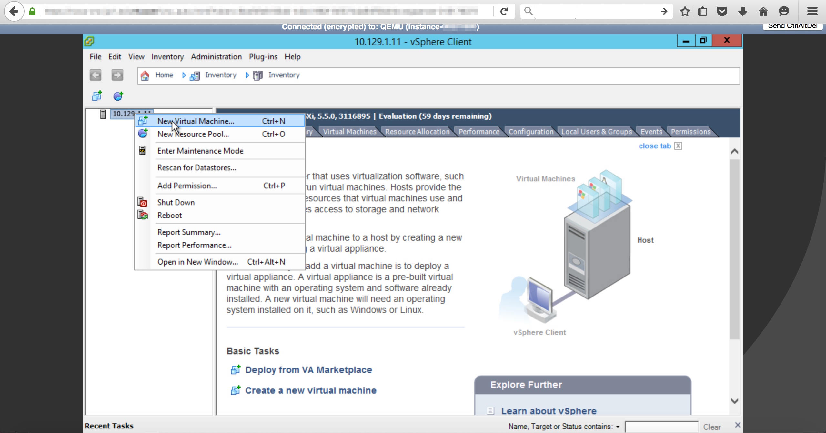Open the Name, Target or Status filter dropdown
The height and width of the screenshot is (433, 826).
pos(618,427)
